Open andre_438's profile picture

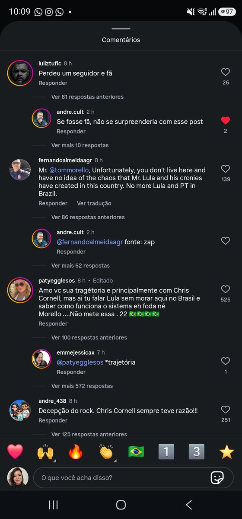(20, 410)
